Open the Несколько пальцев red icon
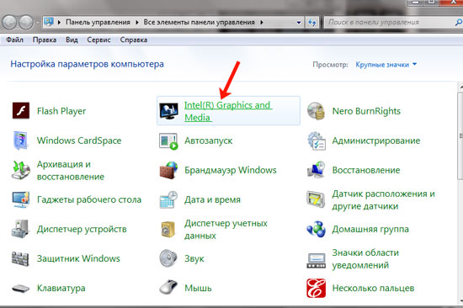 [x=316, y=288]
